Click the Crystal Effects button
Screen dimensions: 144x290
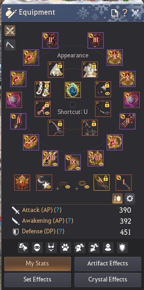point(108,280)
